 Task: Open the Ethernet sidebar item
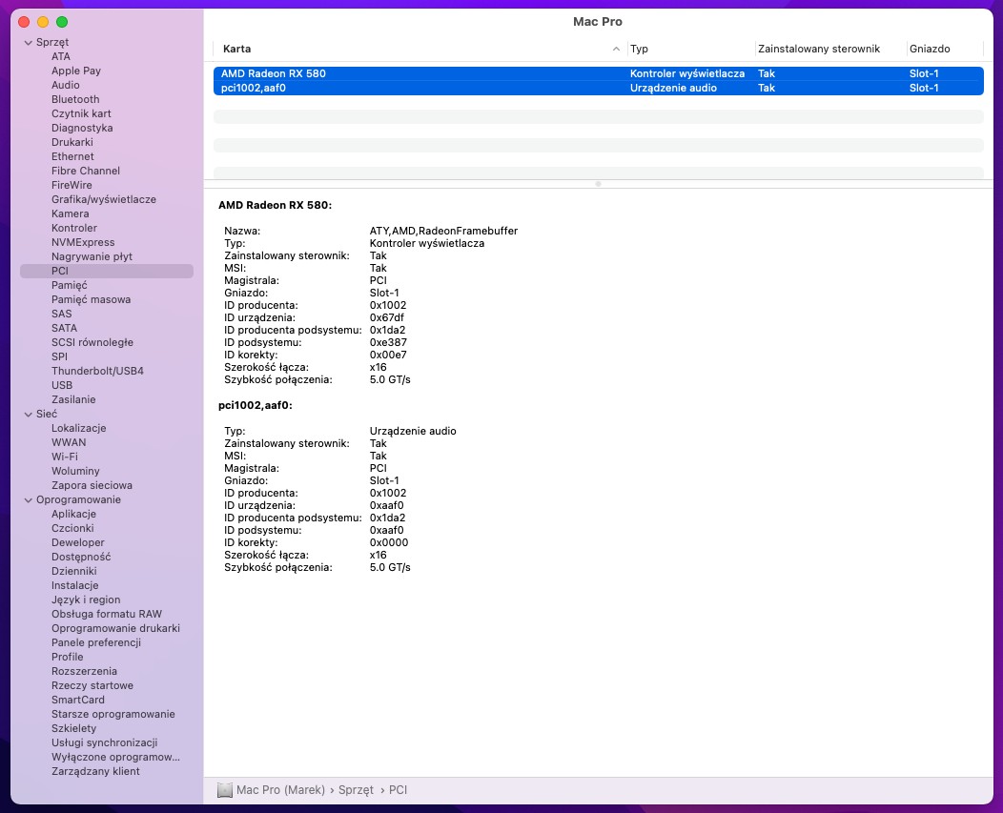[x=72, y=156]
